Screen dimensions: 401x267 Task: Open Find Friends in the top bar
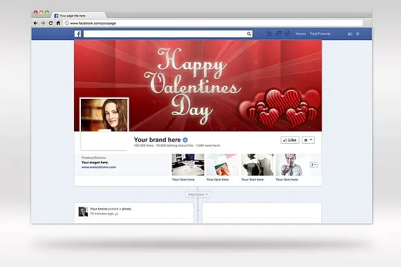tap(320, 34)
